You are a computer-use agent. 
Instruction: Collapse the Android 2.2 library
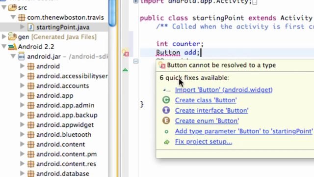[x=4, y=47]
